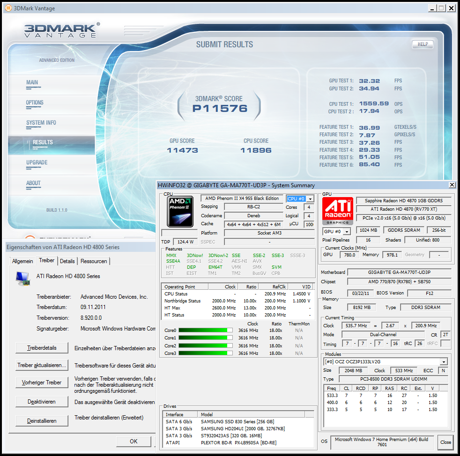Click the GPU clock field 780.0
460x456 pixels.
tap(349, 255)
